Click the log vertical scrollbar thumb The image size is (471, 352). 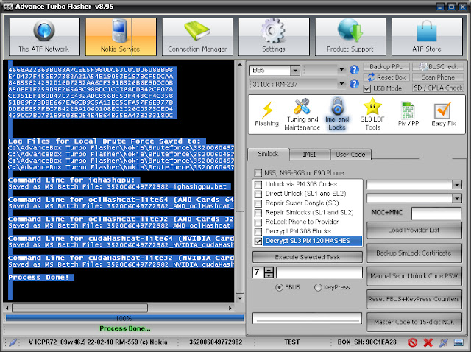[x=240, y=252]
